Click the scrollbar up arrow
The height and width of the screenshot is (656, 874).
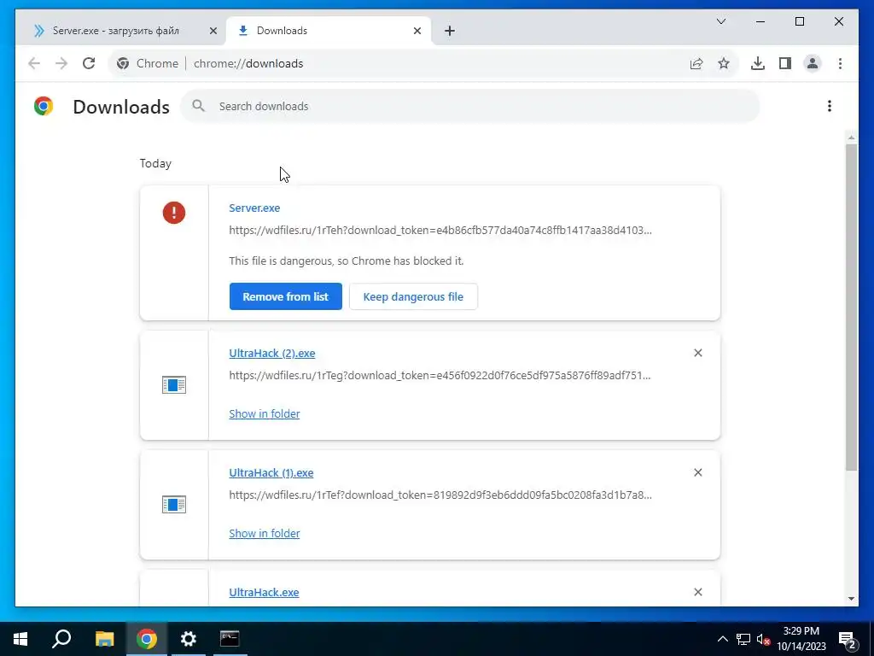click(x=851, y=138)
